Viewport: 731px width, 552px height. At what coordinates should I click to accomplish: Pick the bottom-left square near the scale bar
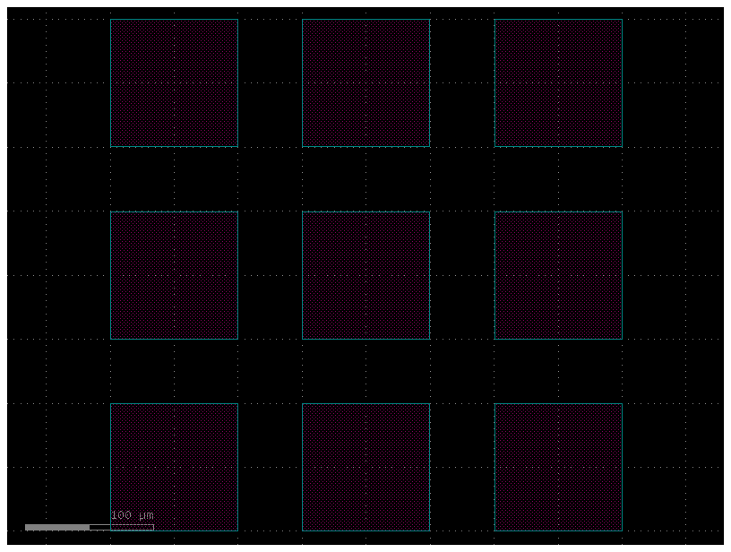click(x=175, y=467)
